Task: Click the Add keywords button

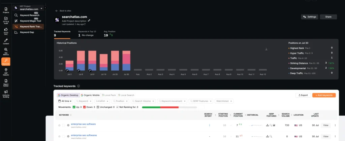Action: pos(324,95)
